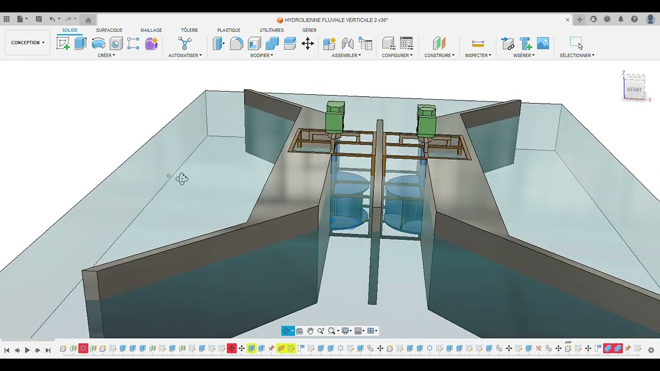Switch to the GÉRER tab

click(x=309, y=30)
